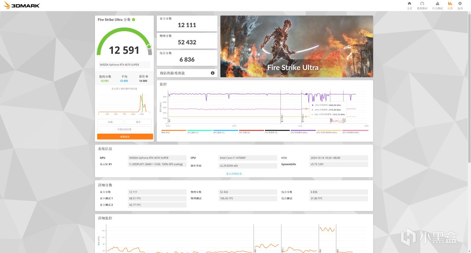
Task: Toggle the CPU 时钟频率 legend series
Action: (303, 131)
